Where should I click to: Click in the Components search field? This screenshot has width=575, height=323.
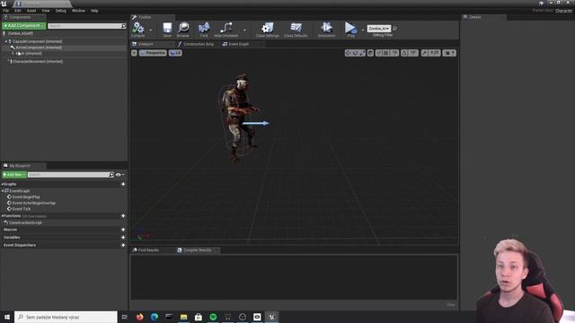84,26
